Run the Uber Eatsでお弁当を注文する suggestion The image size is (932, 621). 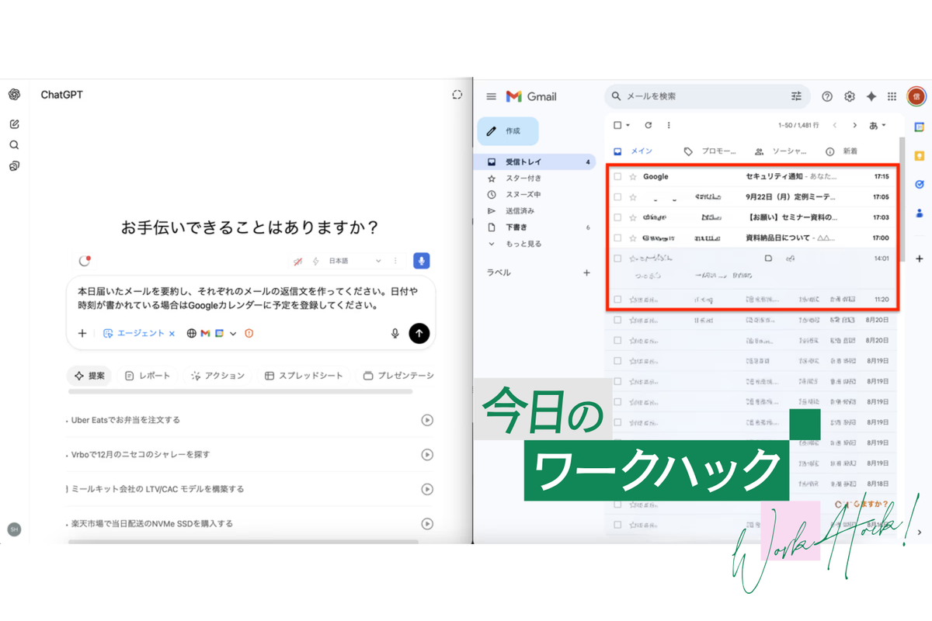tap(426, 420)
